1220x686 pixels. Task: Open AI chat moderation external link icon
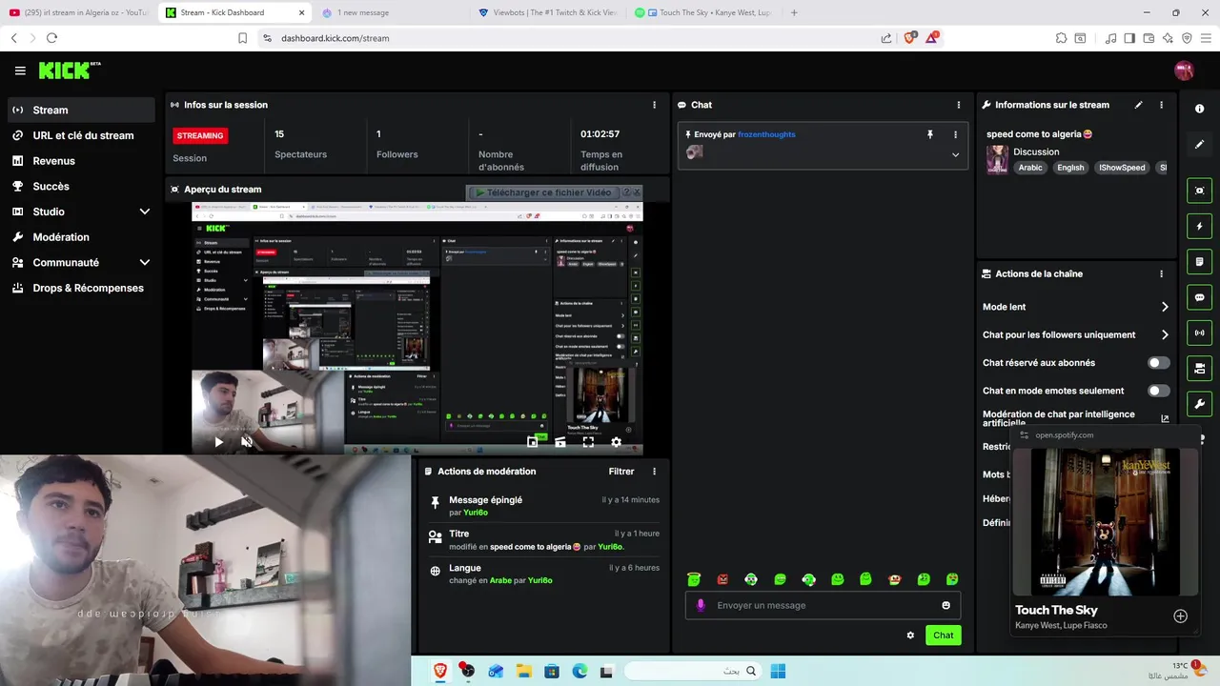[x=1165, y=418]
